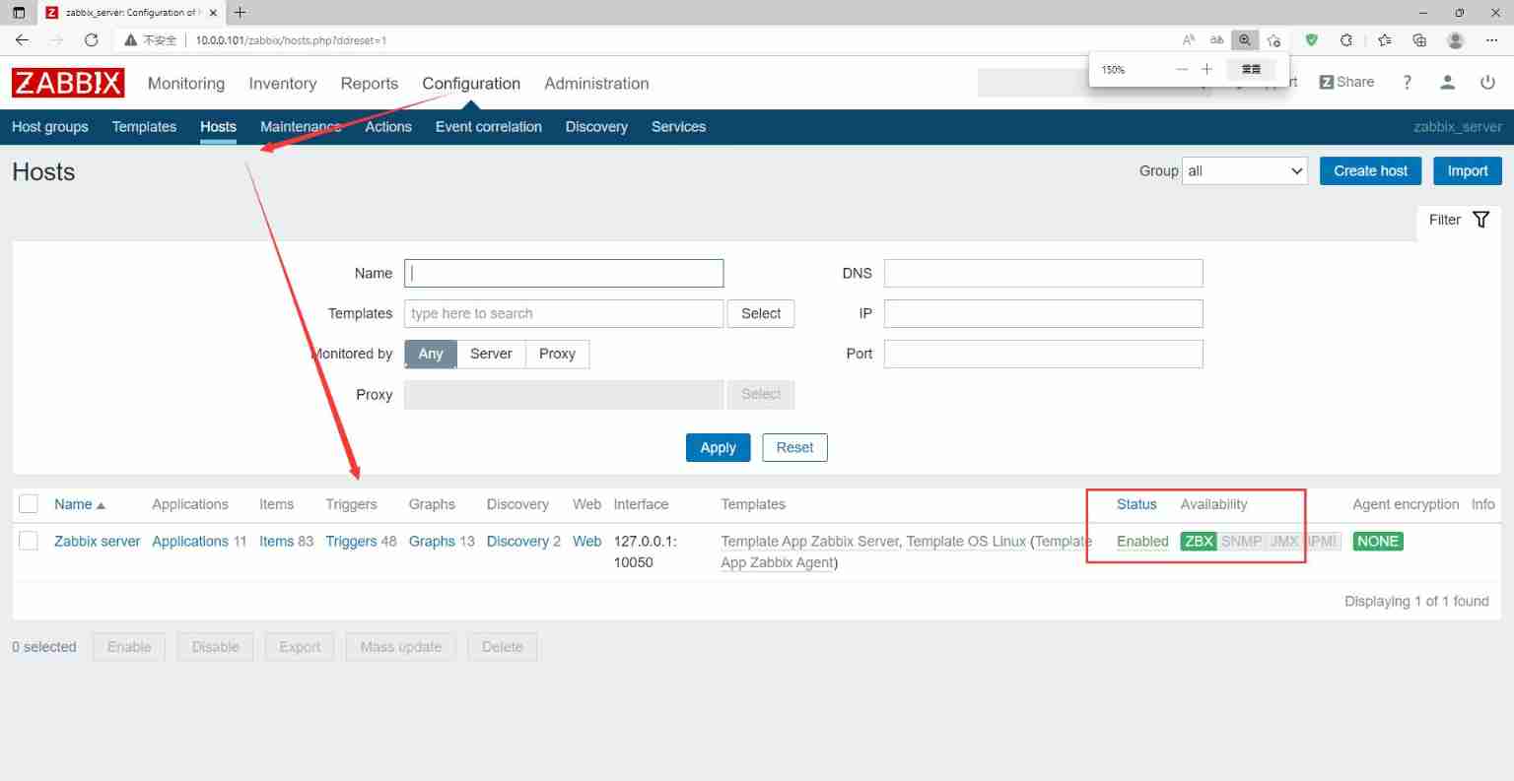Click the green ZBX availability badge

(x=1199, y=541)
